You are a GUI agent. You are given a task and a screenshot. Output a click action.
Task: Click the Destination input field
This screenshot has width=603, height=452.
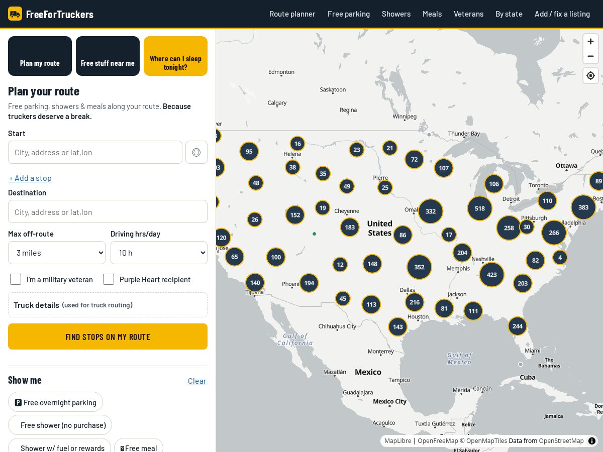coord(108,211)
